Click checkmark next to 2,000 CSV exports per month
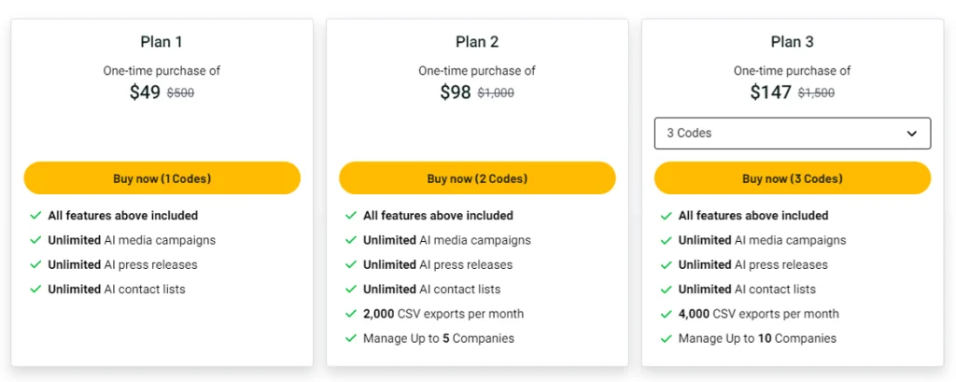The width and height of the screenshot is (956, 382). [351, 314]
